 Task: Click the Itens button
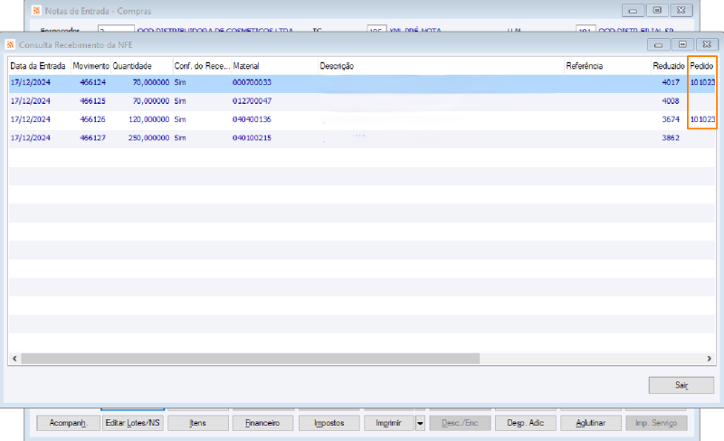[x=197, y=423]
